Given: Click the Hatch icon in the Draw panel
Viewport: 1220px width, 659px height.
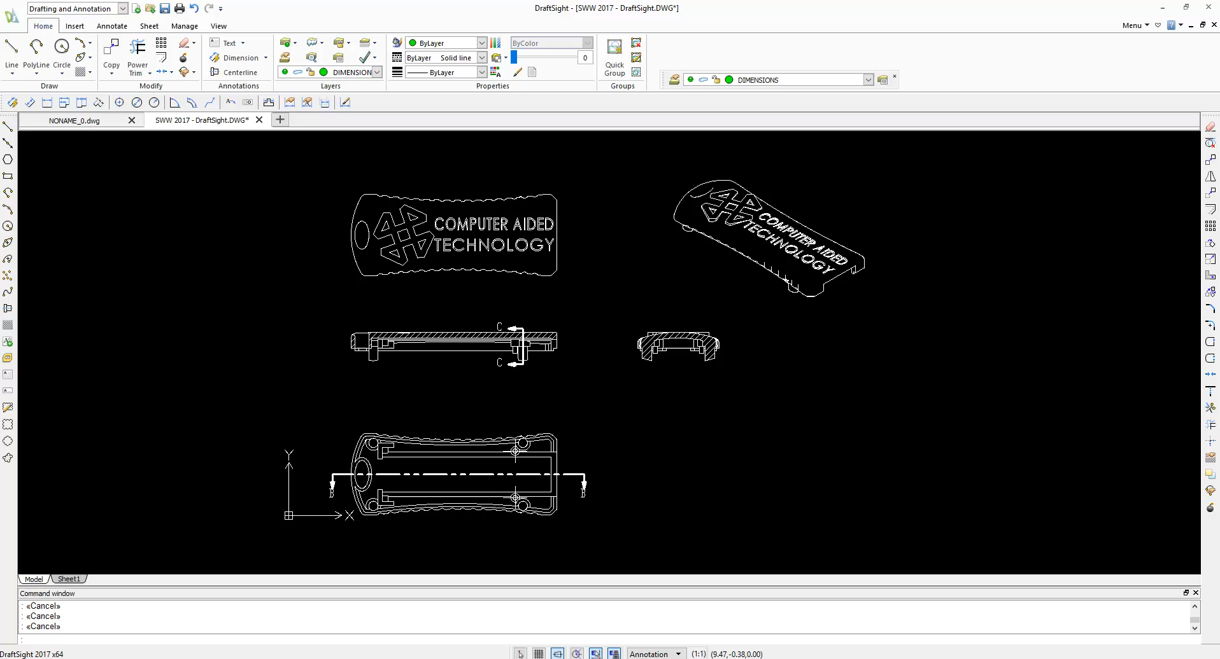Looking at the screenshot, I should pyautogui.click(x=80, y=72).
